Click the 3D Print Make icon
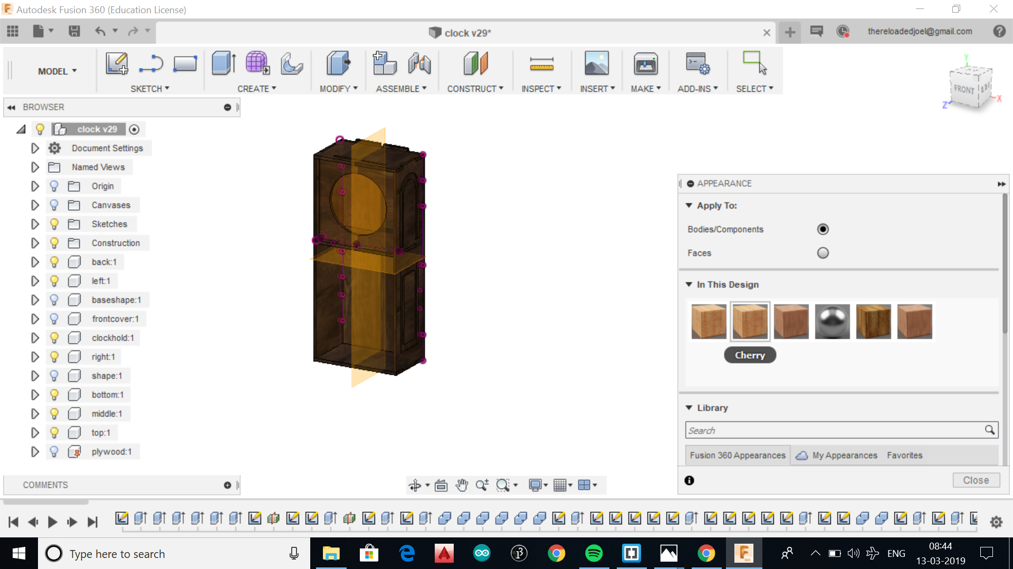1013x569 pixels. pyautogui.click(x=645, y=64)
